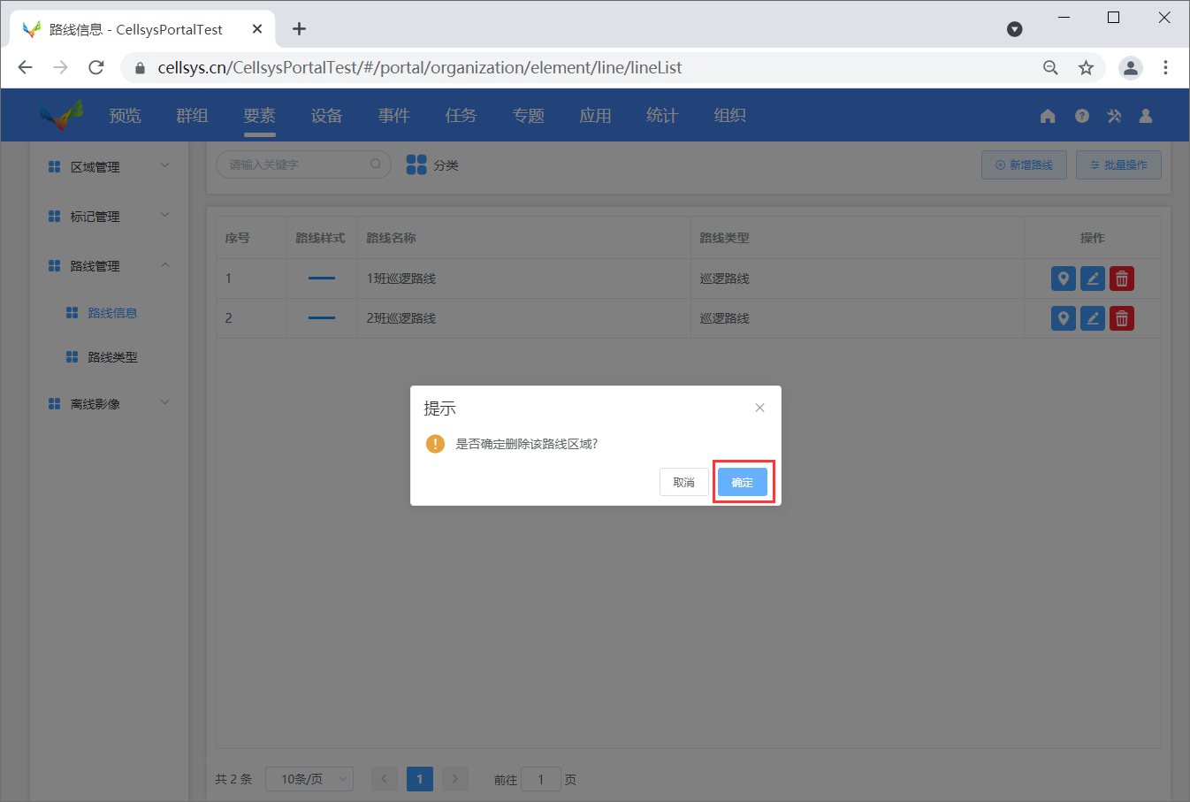Click the 分类 category grid icon
1190x802 pixels.
click(x=416, y=164)
